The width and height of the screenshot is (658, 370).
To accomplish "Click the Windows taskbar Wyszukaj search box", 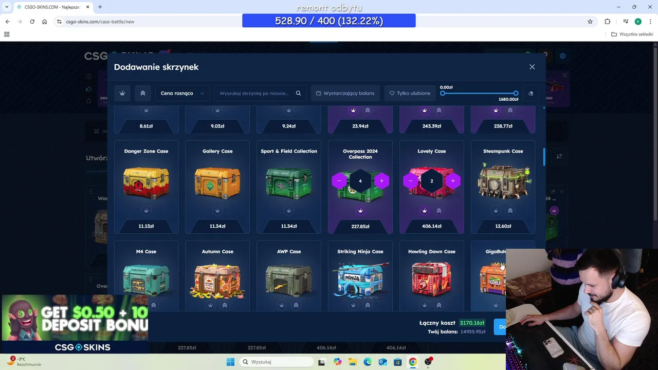I will (277, 362).
